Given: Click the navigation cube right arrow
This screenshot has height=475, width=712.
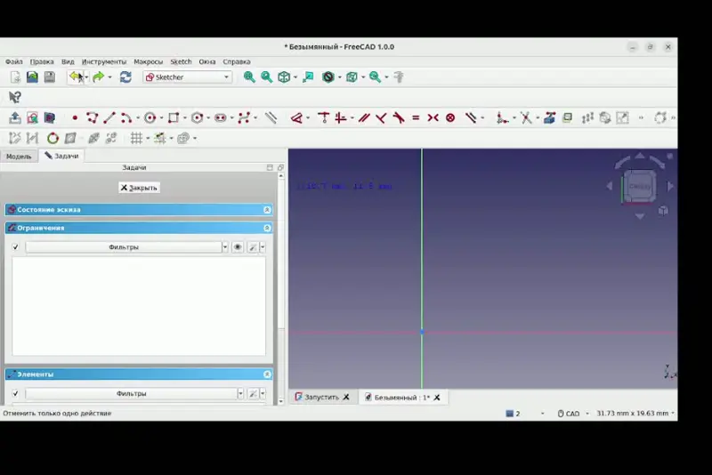Looking at the screenshot, I should 670,186.
